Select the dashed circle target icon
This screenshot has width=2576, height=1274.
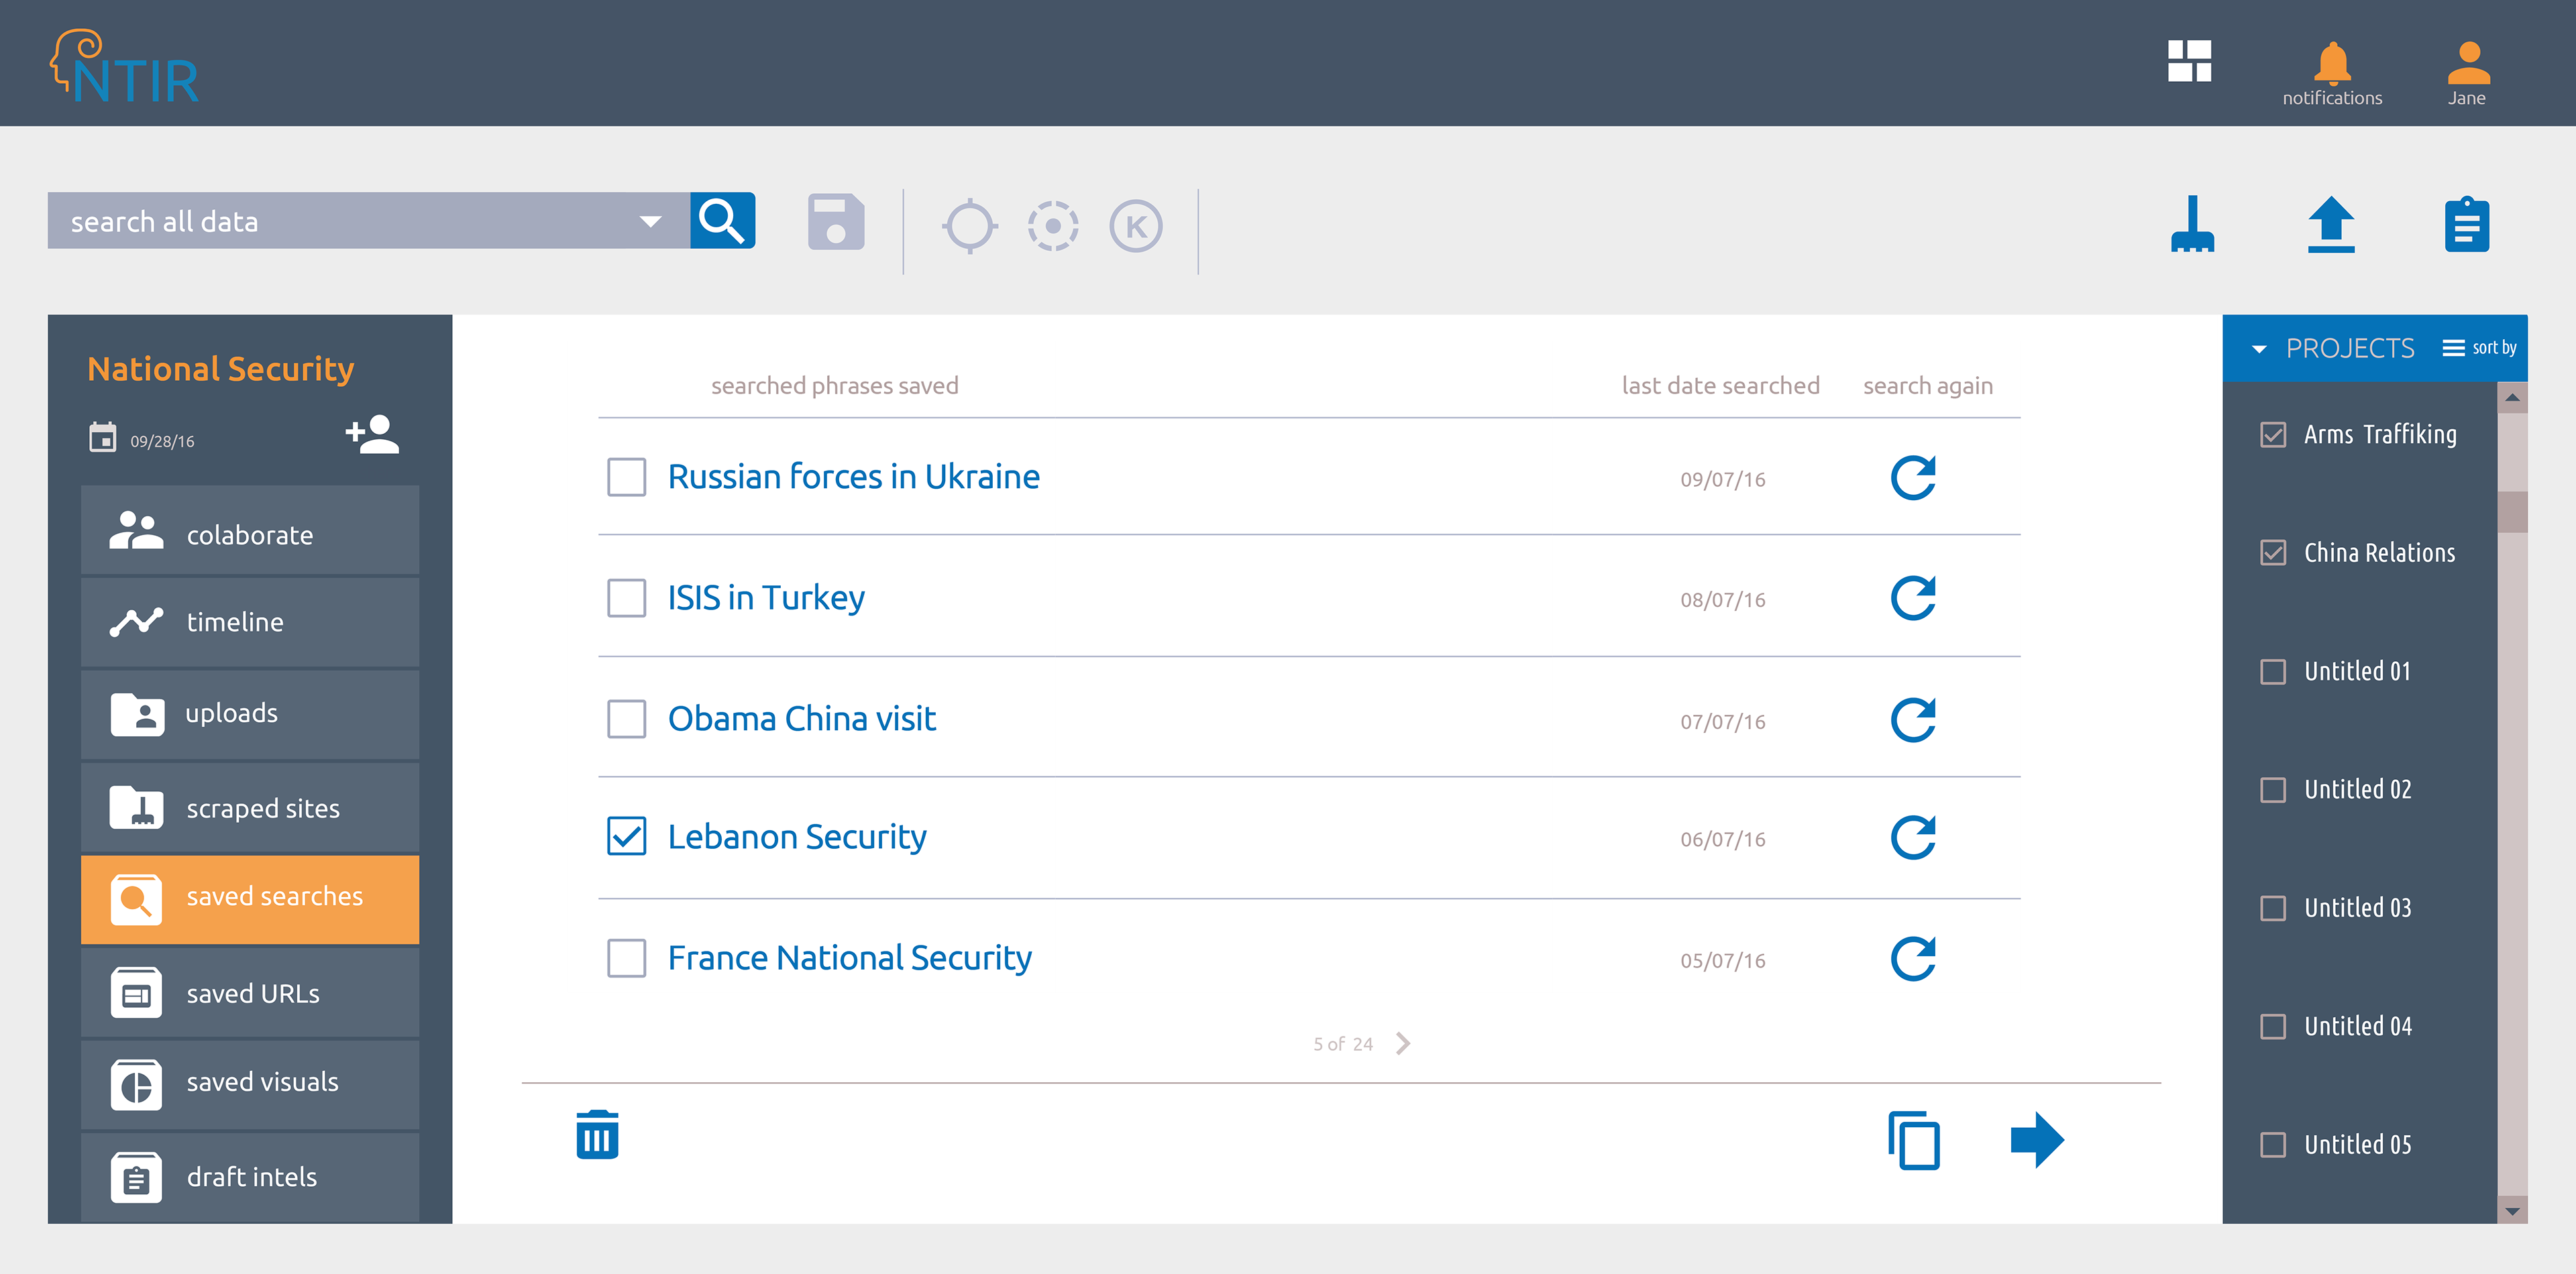click(x=1053, y=226)
